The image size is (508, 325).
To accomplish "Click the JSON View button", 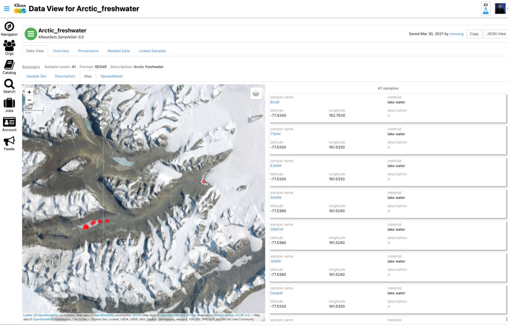I will pos(496,34).
